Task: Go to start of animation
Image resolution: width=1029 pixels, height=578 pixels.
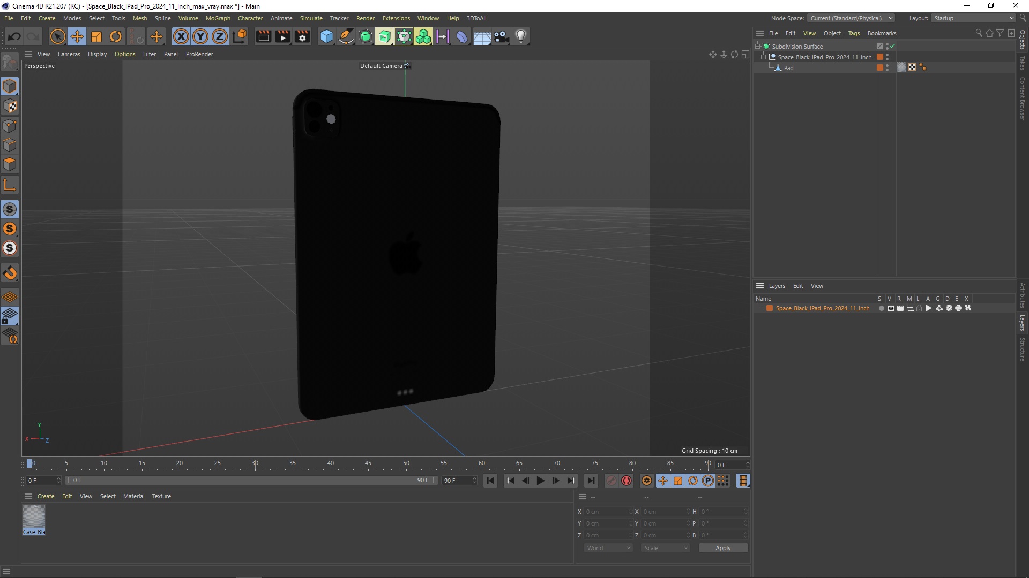Action: (490, 481)
